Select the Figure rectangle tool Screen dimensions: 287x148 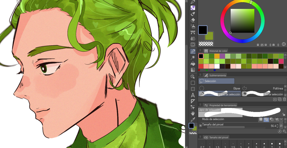(x=193, y=83)
